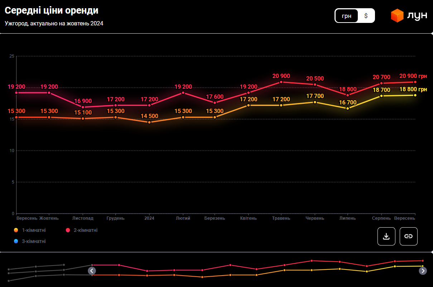
Task: Click the 18 700 point at Серпень
Action: click(x=381, y=96)
